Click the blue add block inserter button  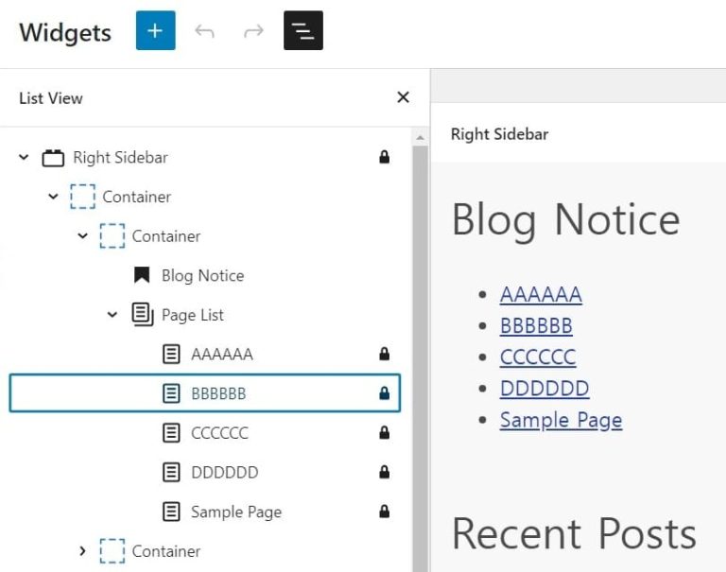155,31
